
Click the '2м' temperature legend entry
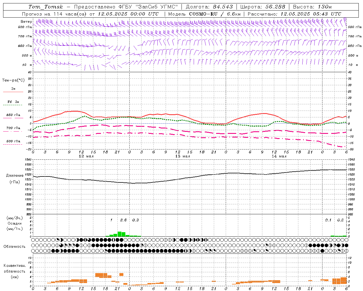point(13,89)
